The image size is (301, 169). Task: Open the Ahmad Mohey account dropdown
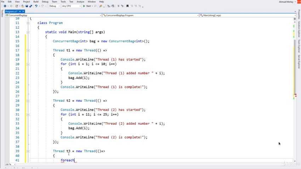[287, 2]
